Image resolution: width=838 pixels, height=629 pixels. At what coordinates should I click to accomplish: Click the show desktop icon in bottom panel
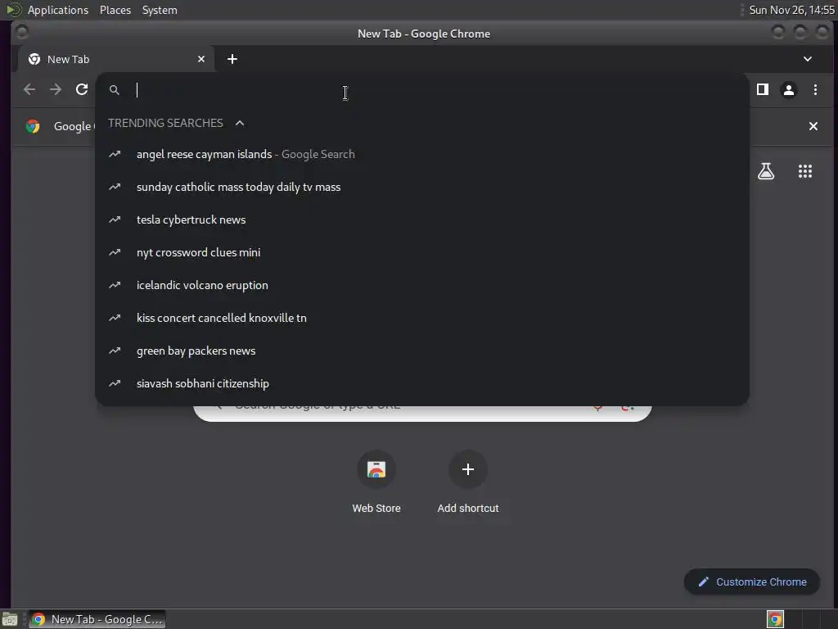coord(10,619)
